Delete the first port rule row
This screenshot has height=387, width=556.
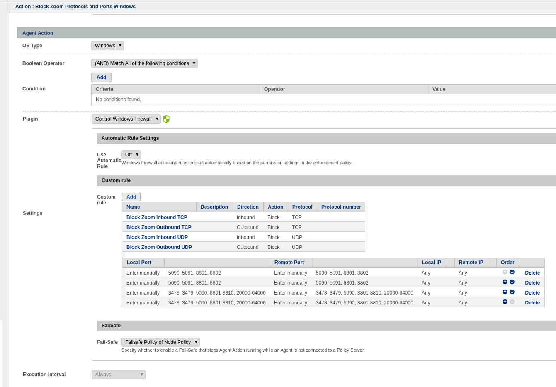click(532, 273)
